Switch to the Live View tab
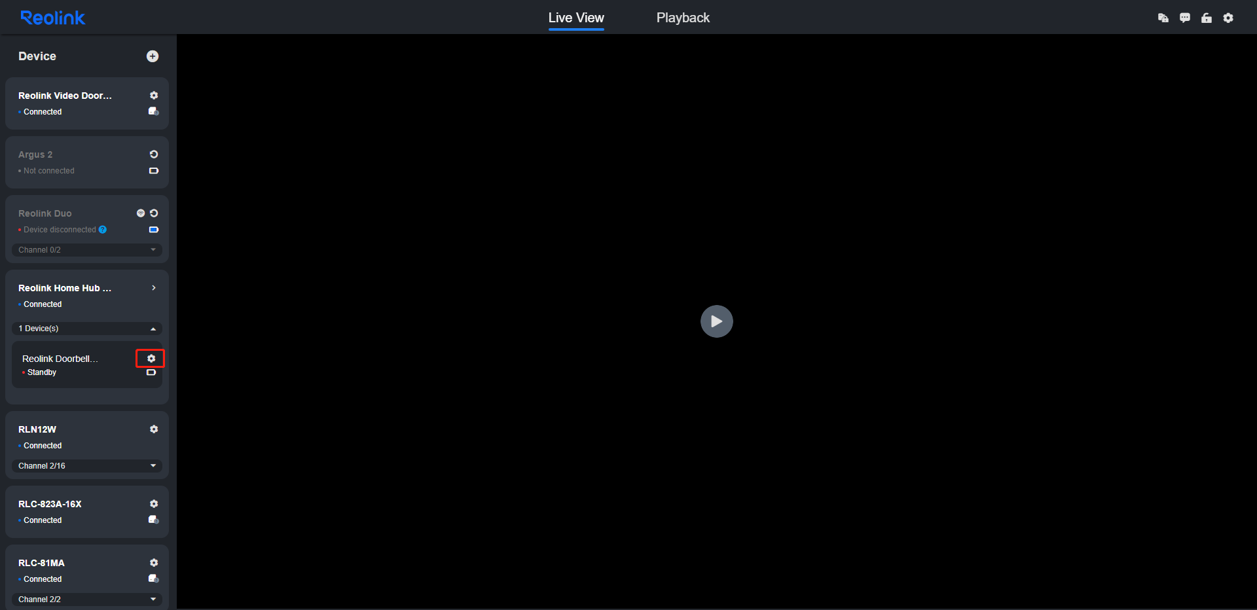 (x=576, y=18)
